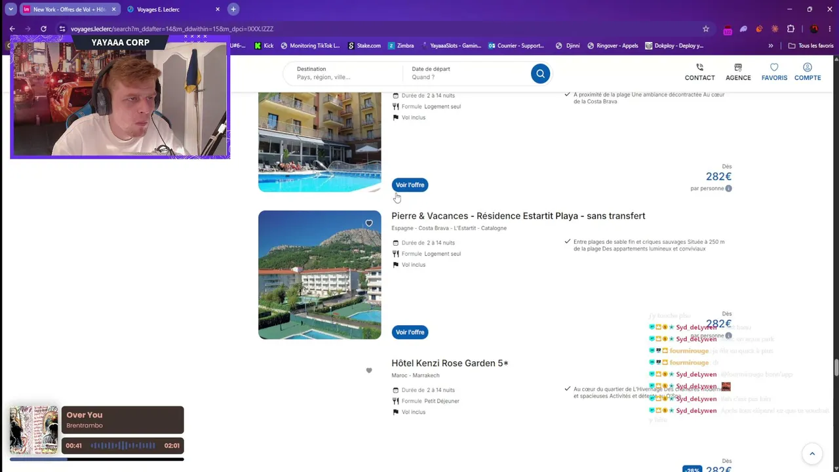Open the Contact phone icon
The width and height of the screenshot is (839, 472).
699,68
